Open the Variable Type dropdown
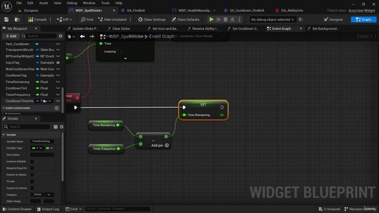Viewport: 379px width, 213px height. click(37, 148)
